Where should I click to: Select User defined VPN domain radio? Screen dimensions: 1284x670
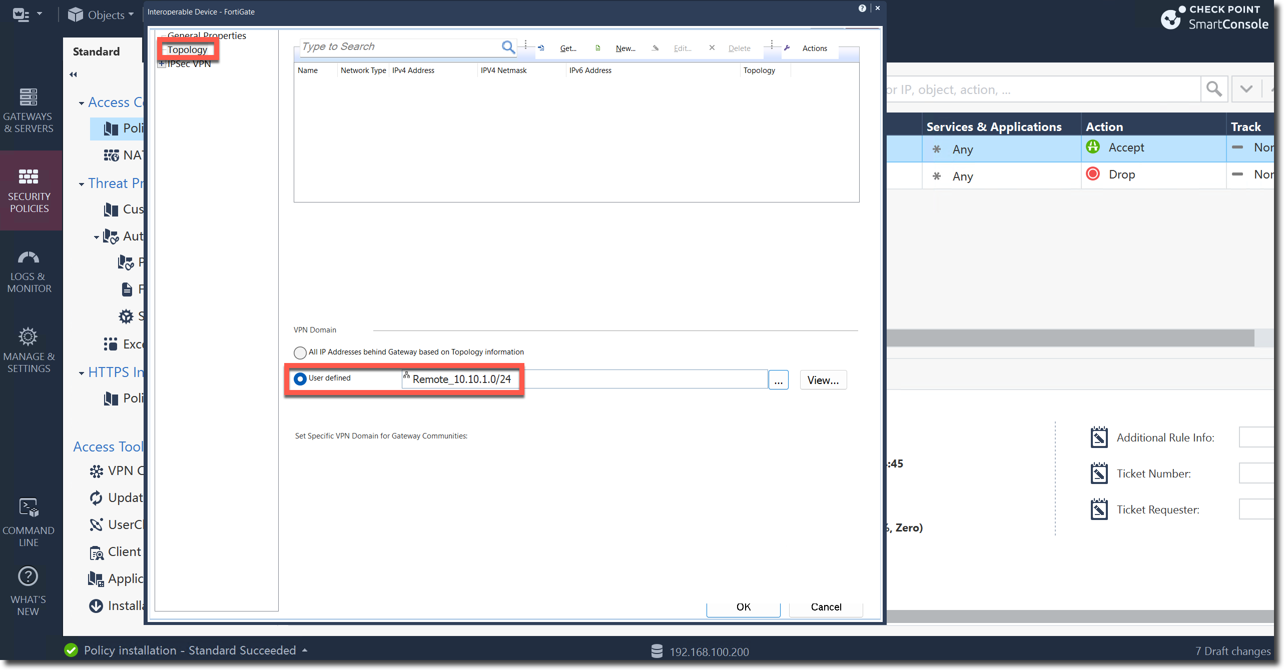tap(300, 379)
